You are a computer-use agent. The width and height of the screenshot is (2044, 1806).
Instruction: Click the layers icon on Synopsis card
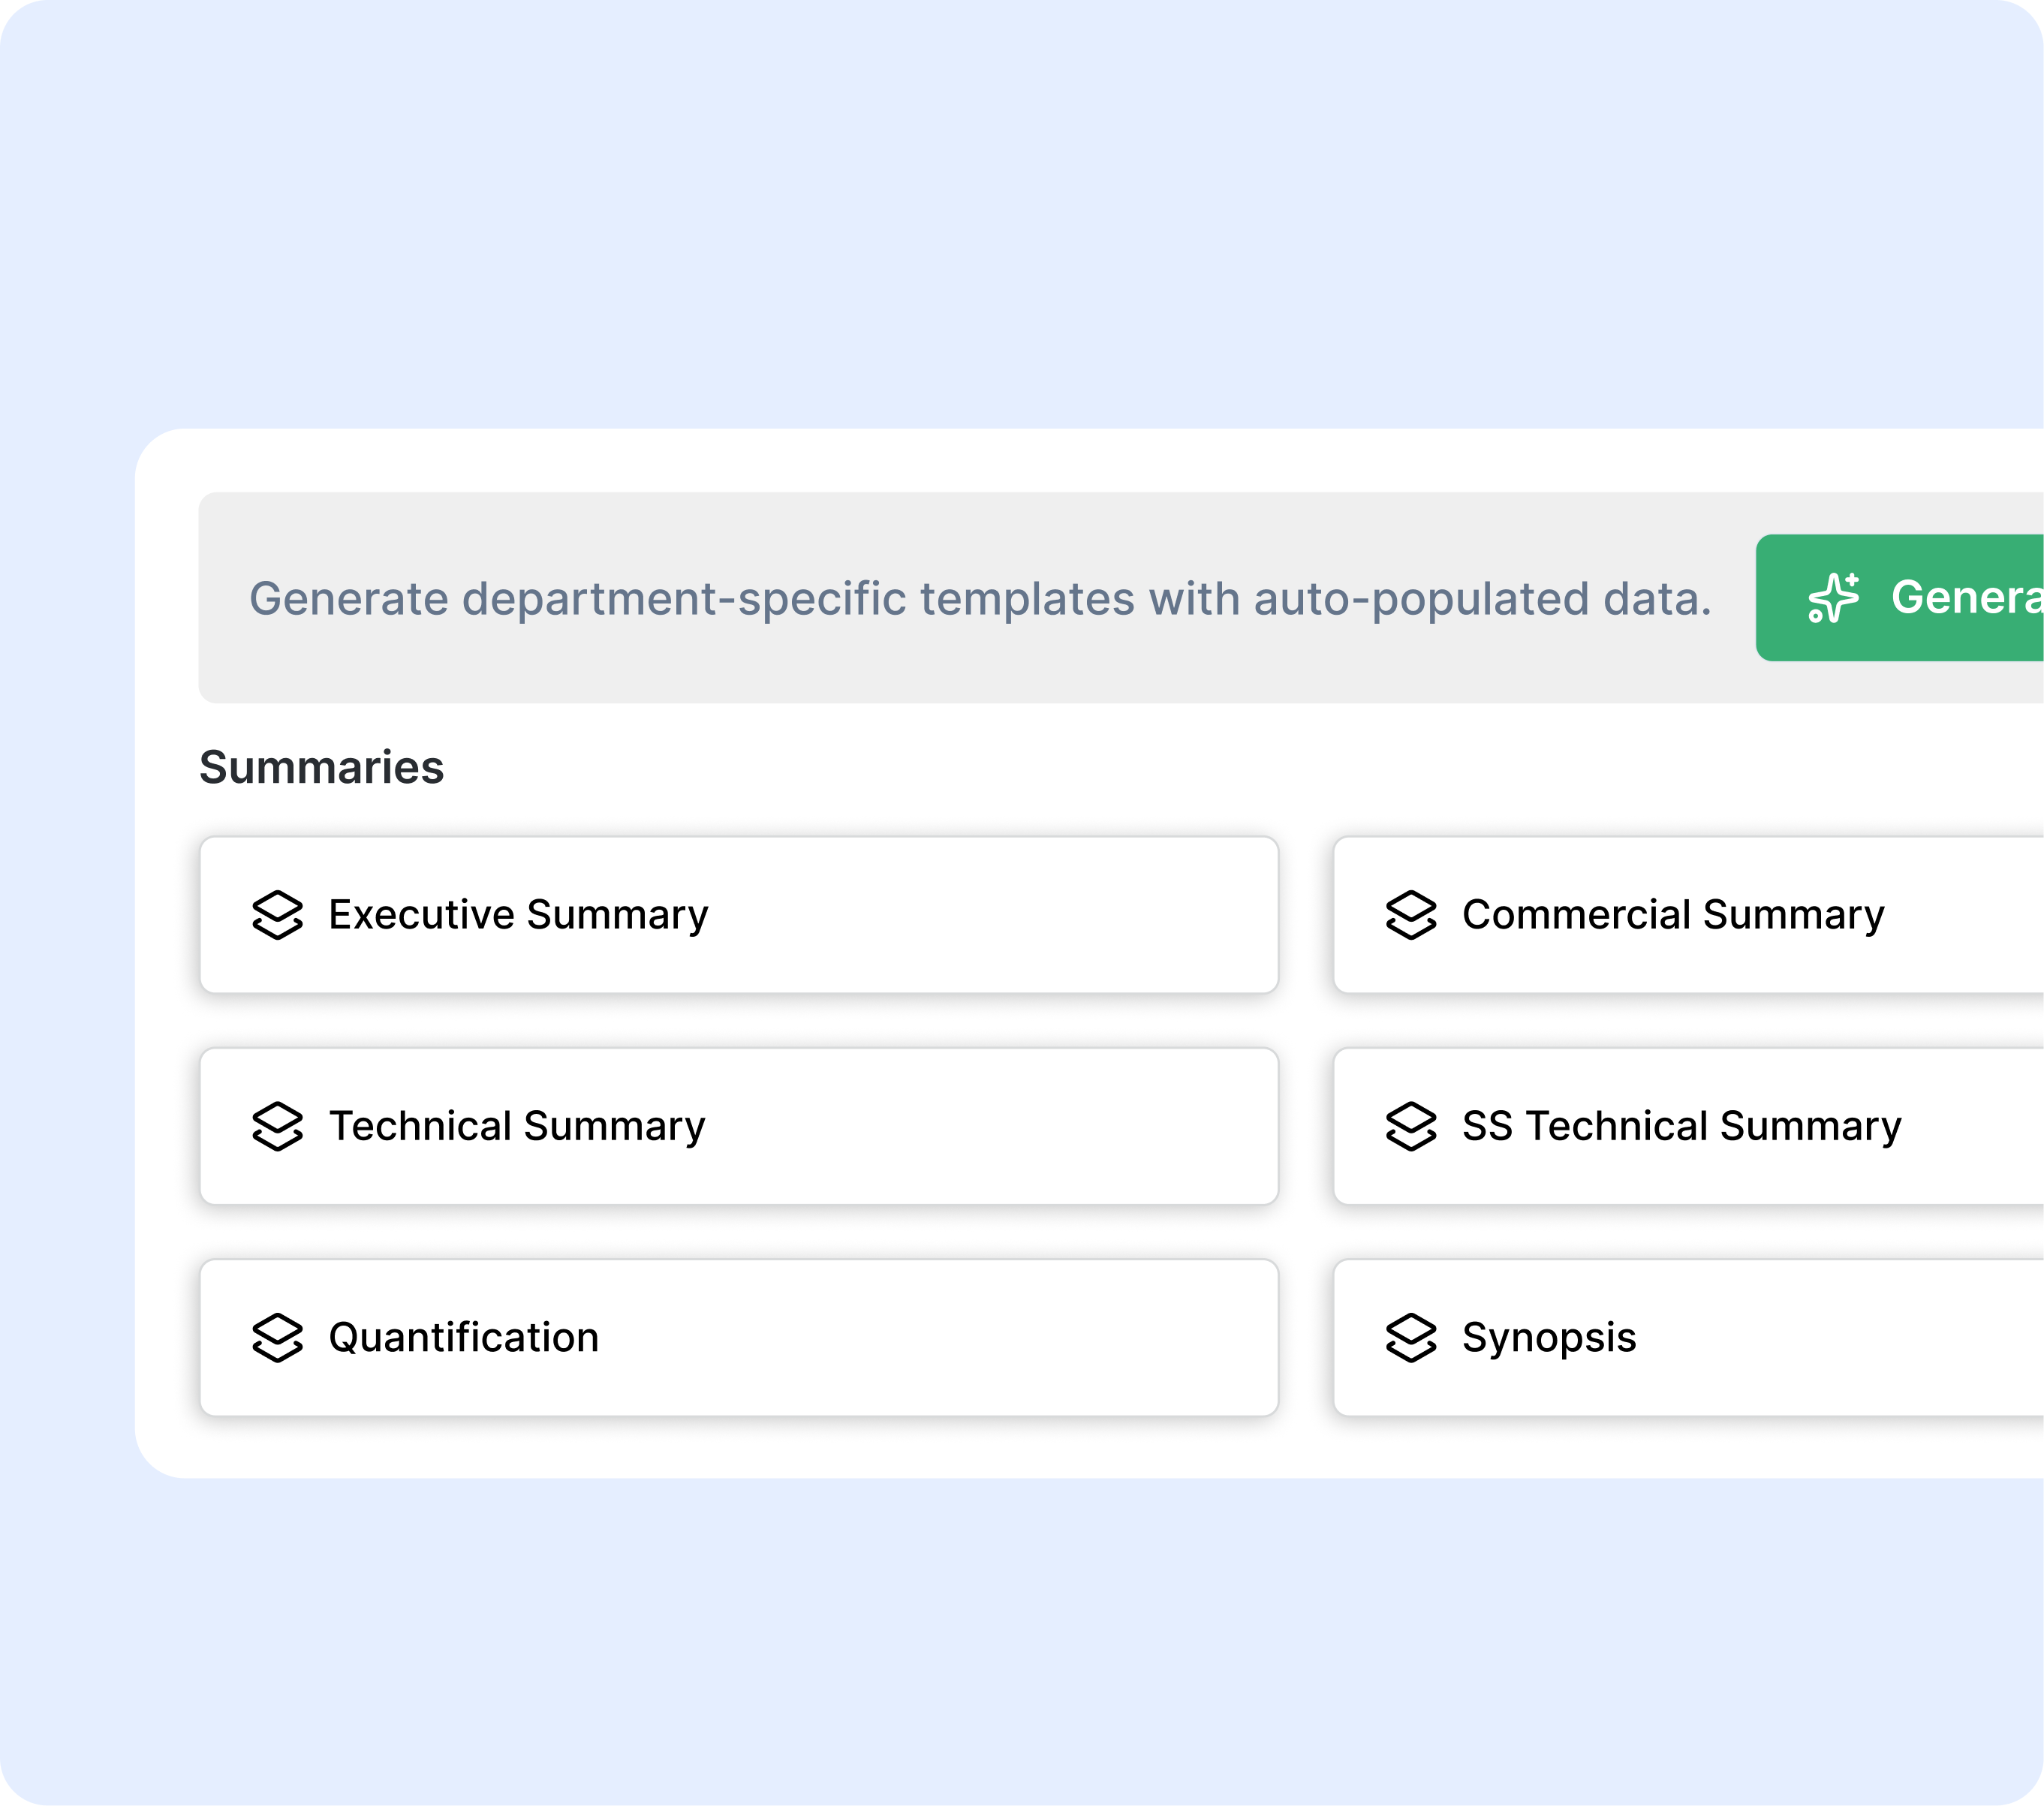pos(1410,1337)
